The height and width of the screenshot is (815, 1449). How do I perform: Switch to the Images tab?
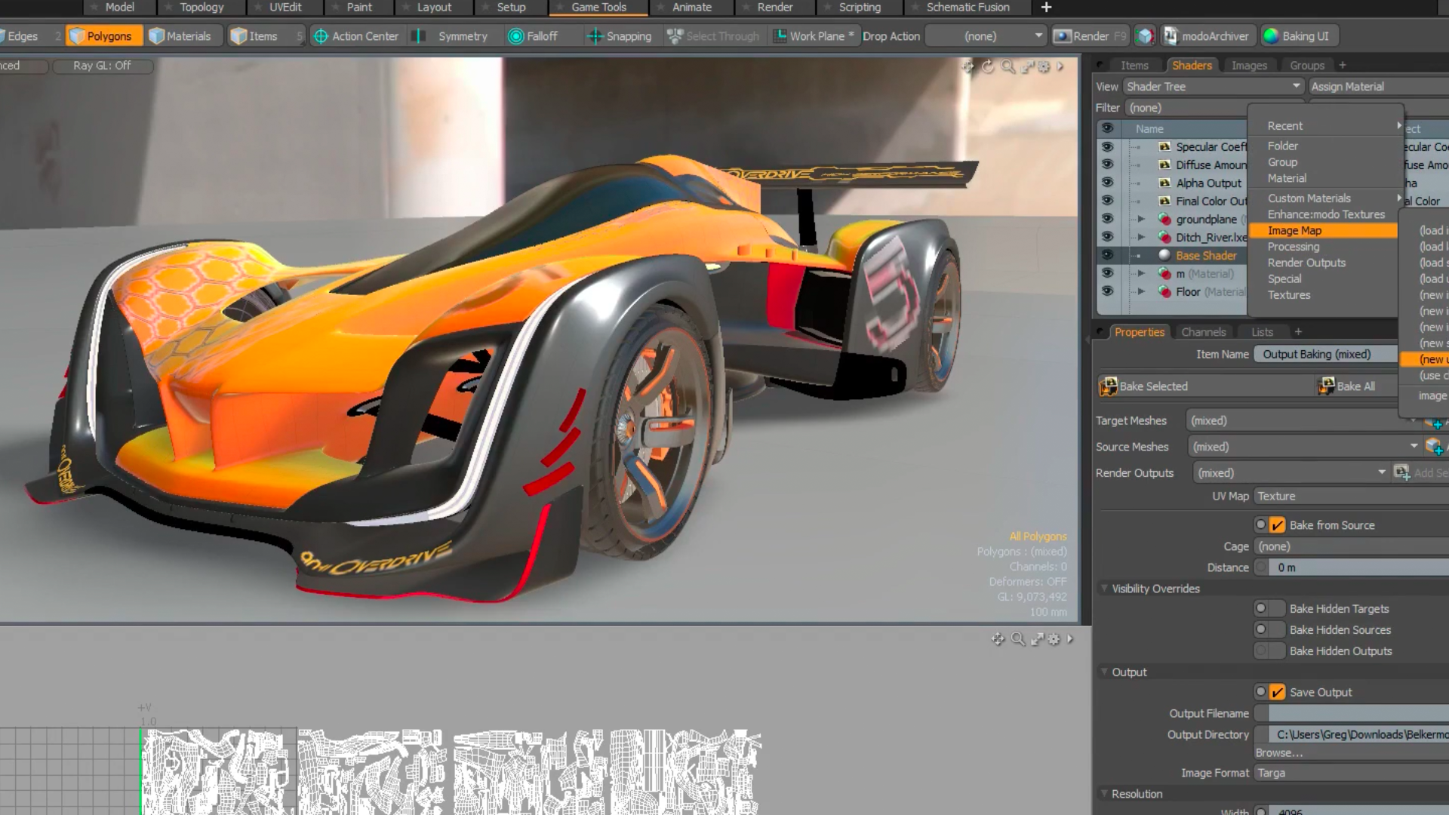(x=1249, y=65)
